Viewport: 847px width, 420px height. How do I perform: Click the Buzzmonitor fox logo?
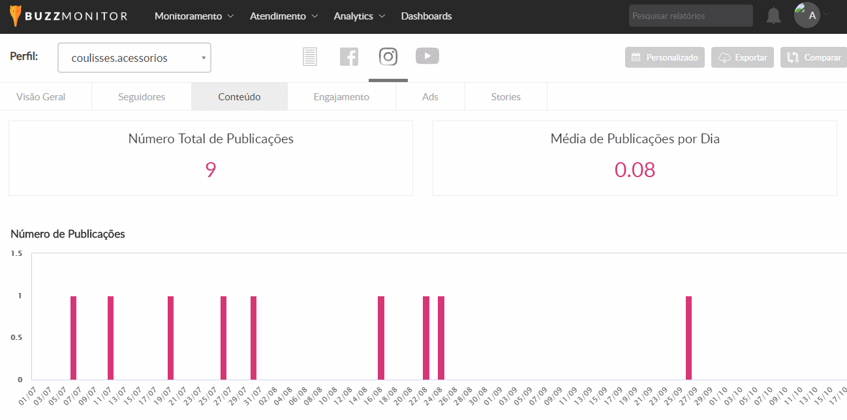point(16,16)
